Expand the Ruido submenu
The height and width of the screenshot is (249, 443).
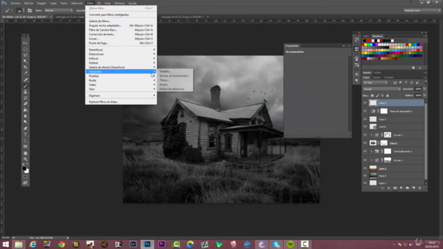[x=121, y=80]
